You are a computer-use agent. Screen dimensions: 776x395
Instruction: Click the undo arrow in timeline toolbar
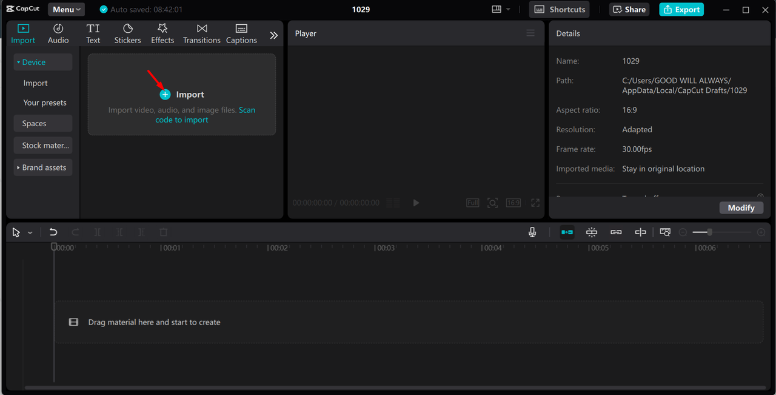pyautogui.click(x=53, y=232)
